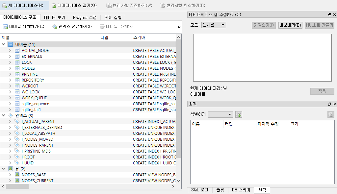Click the 테이블 수정하기 icon
The height and width of the screenshot is (194, 337).
coord(102,27)
